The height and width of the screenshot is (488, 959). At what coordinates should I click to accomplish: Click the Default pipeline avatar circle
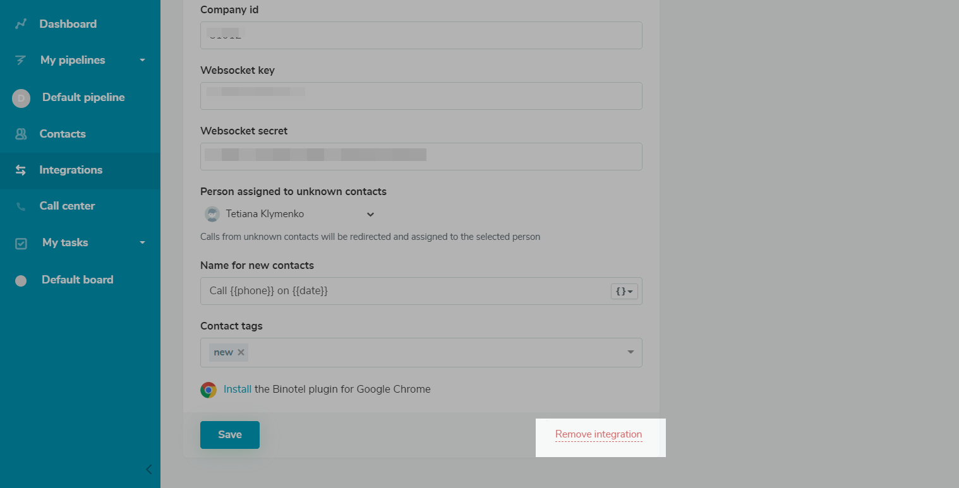(x=21, y=98)
